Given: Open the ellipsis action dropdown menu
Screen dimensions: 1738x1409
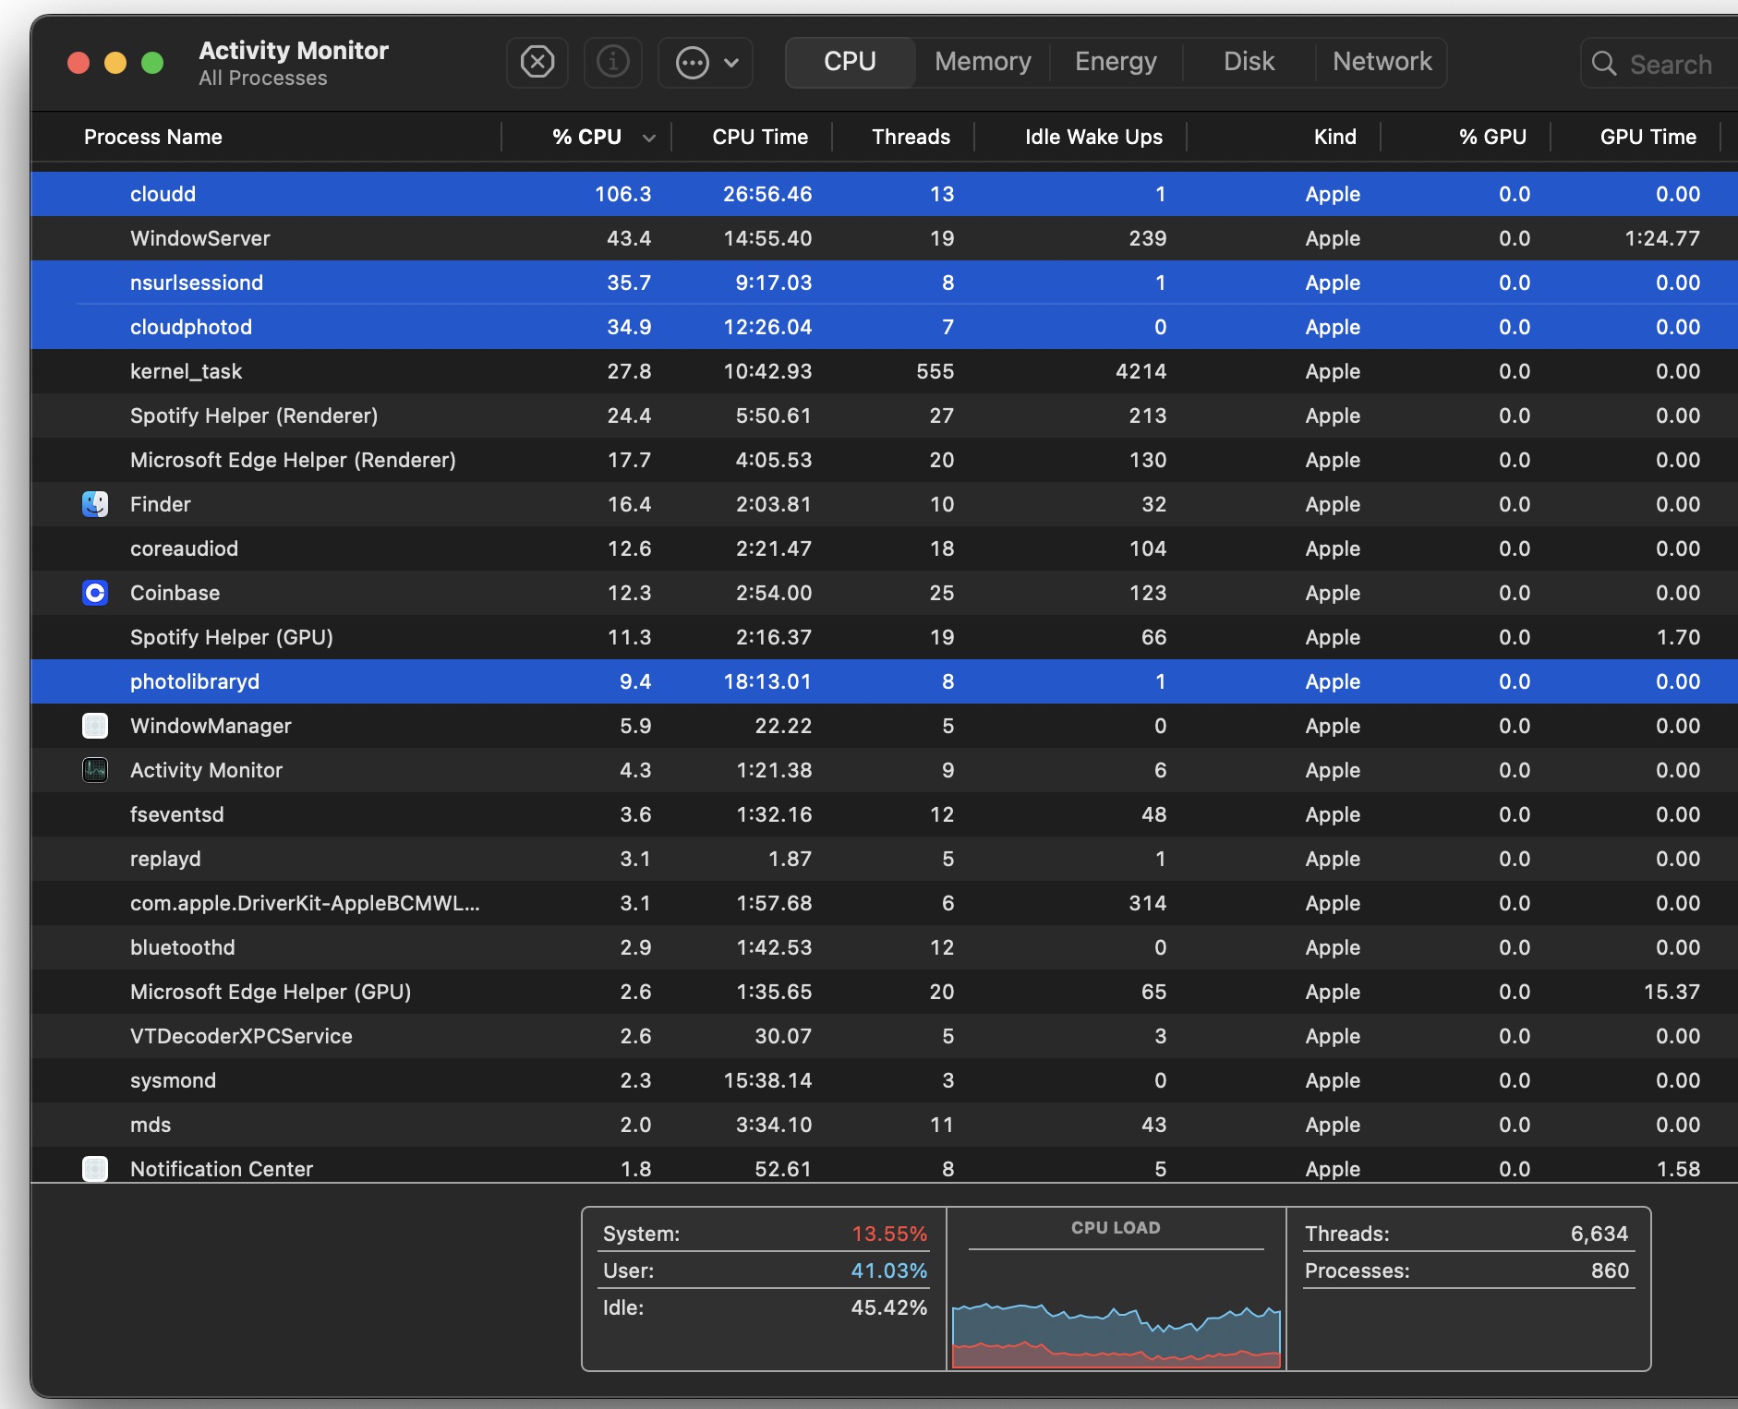Looking at the screenshot, I should pos(706,63).
